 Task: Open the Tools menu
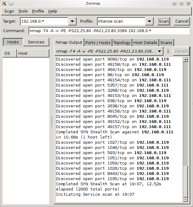click(x=23, y=11)
